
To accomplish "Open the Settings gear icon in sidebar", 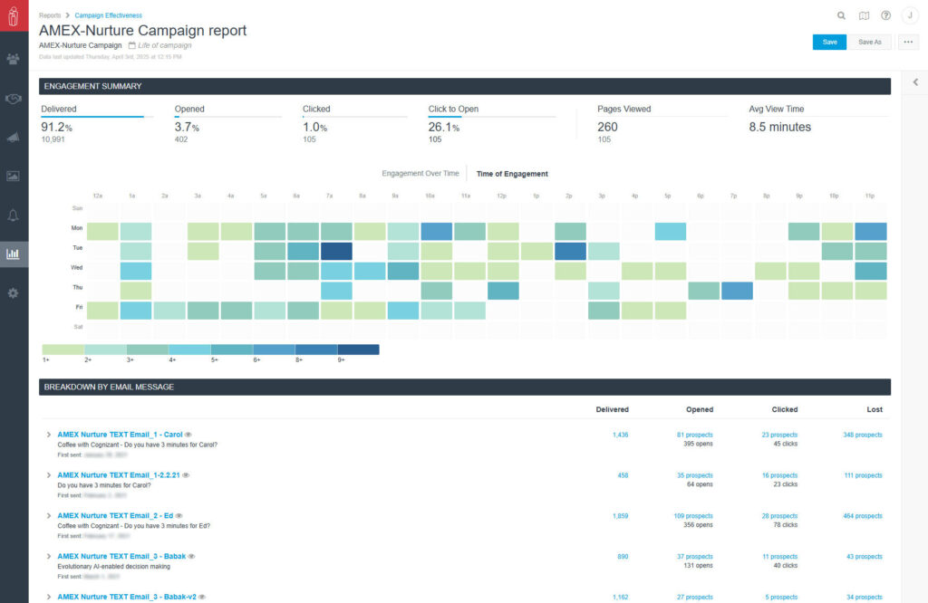I will 13,293.
